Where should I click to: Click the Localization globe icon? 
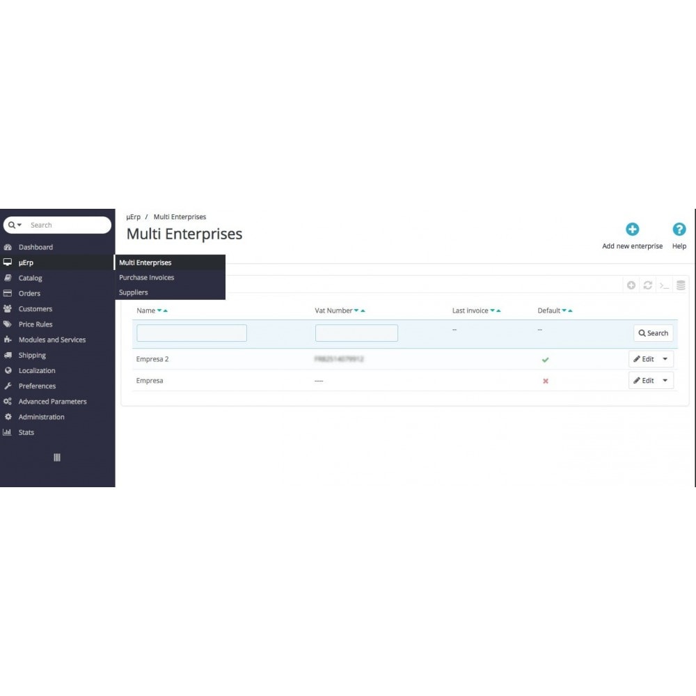pyautogui.click(x=8, y=371)
